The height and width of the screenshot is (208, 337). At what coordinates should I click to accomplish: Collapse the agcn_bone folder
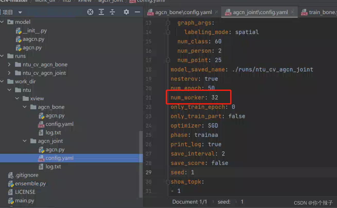25,107
